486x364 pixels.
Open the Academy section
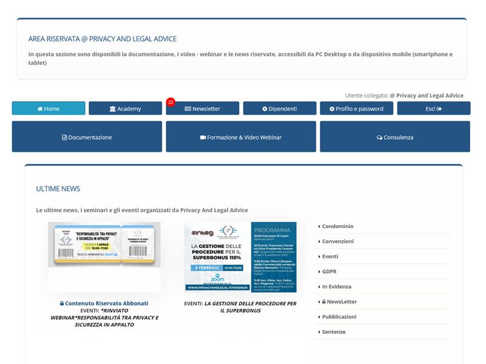pyautogui.click(x=125, y=109)
